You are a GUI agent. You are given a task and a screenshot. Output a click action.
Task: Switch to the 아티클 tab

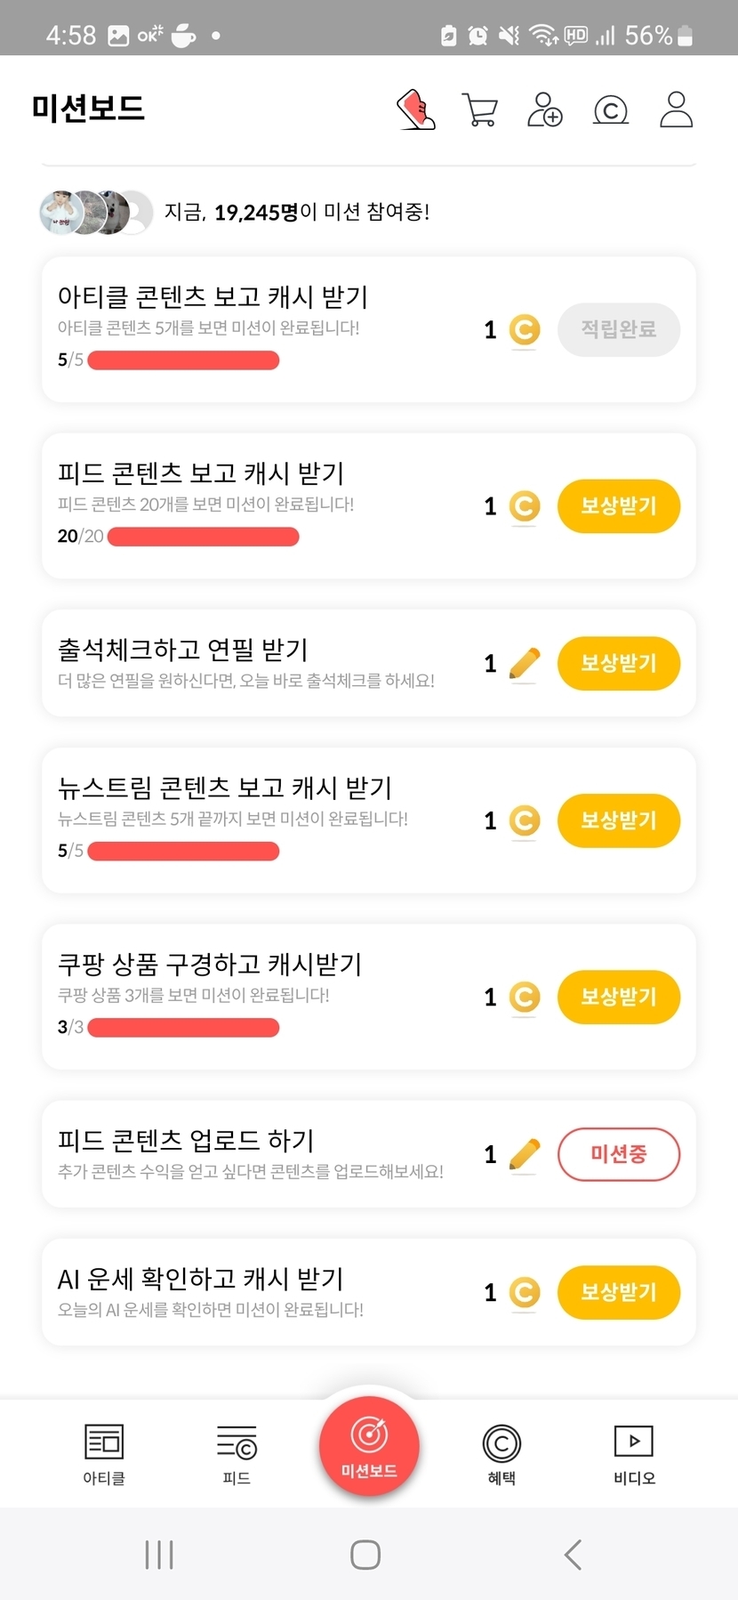point(104,1453)
